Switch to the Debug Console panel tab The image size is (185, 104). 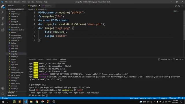click(51, 60)
